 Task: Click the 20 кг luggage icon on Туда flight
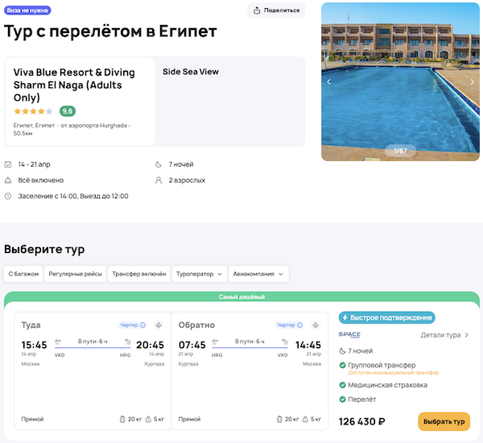click(x=120, y=420)
